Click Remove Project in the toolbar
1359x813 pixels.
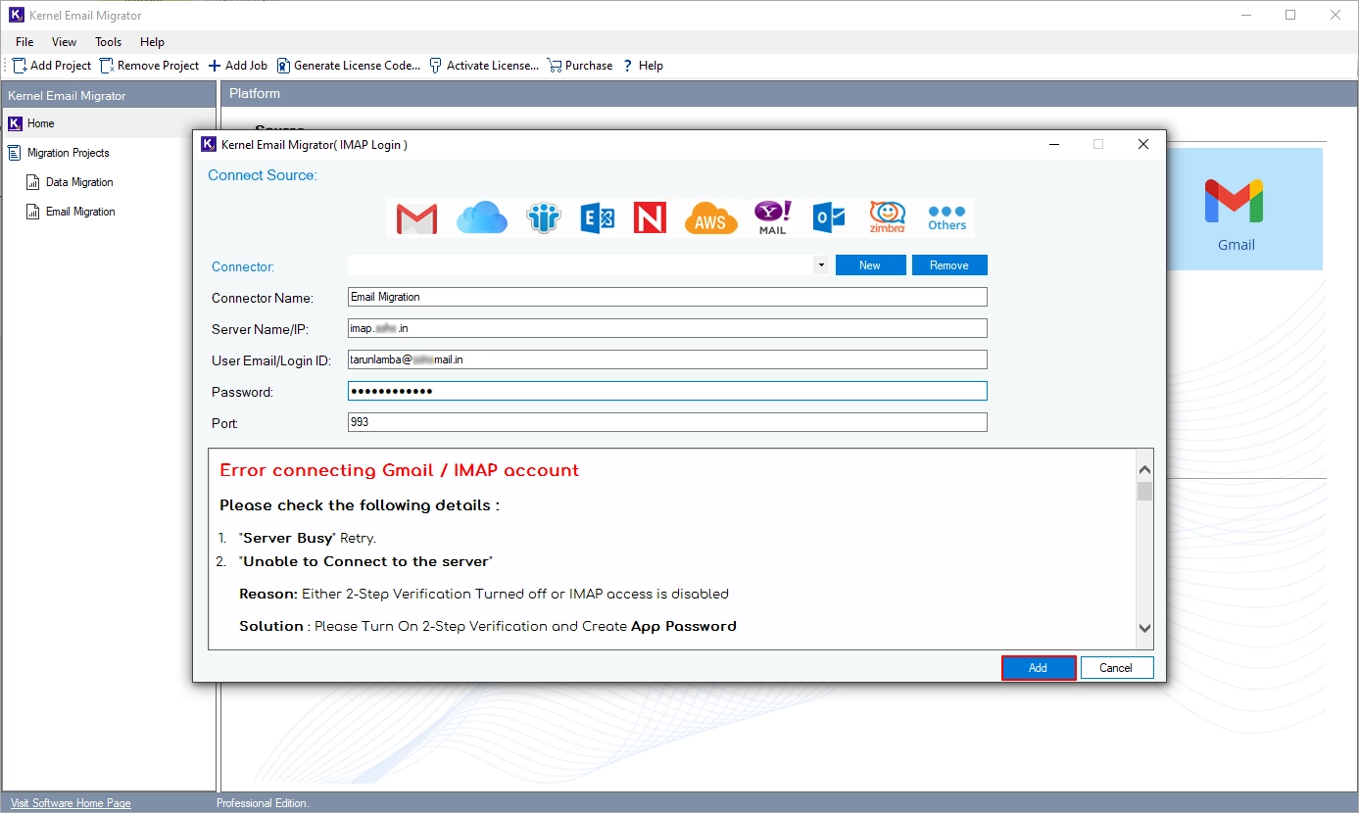click(149, 66)
